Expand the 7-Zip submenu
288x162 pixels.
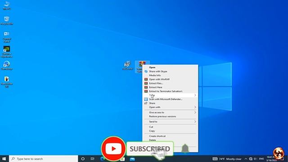coord(170,95)
